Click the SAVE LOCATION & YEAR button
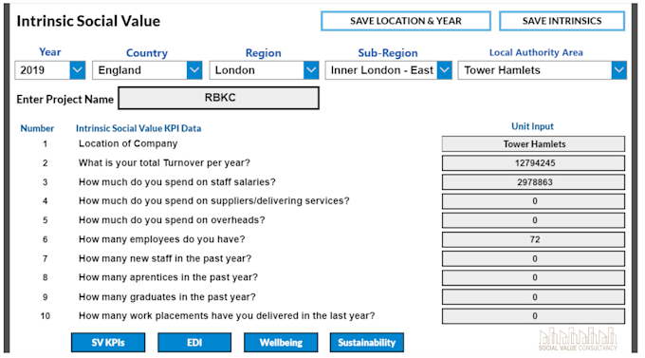This screenshot has width=645, height=358. click(x=406, y=21)
